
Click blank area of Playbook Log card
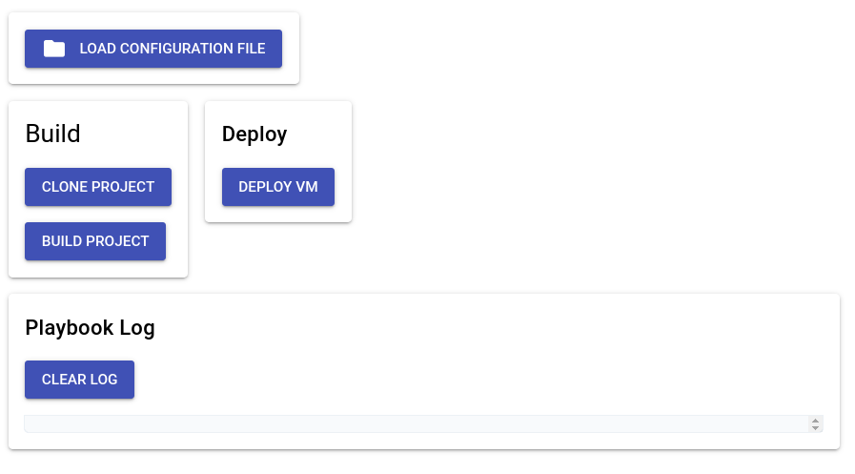coord(491,349)
